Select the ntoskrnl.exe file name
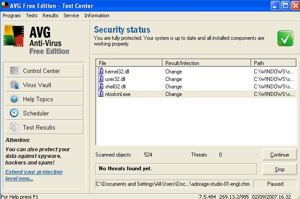Viewport: 300px width, 199px height. click(x=118, y=94)
